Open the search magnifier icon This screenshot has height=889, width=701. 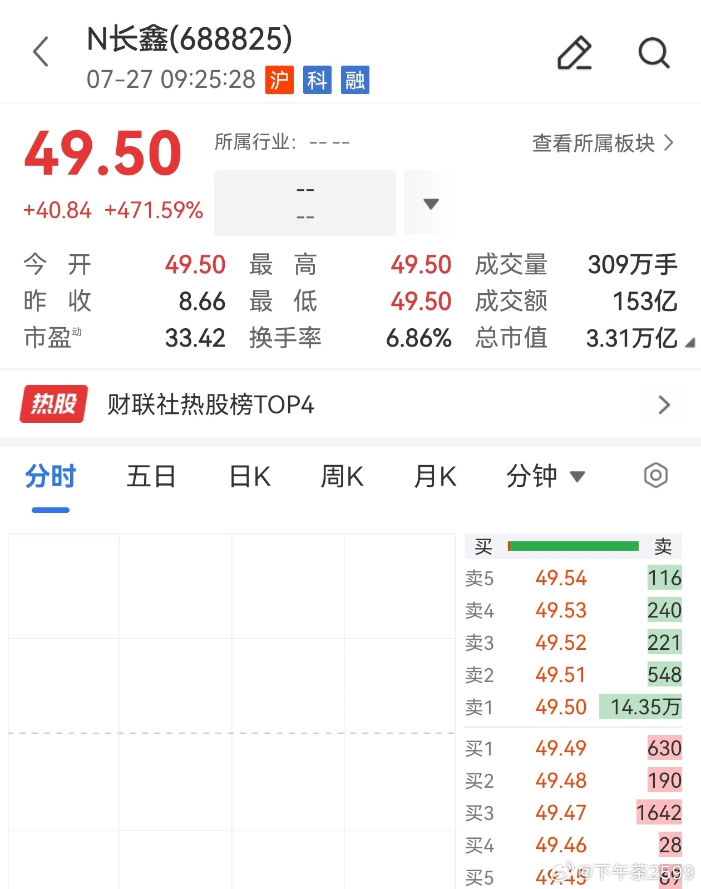click(654, 53)
